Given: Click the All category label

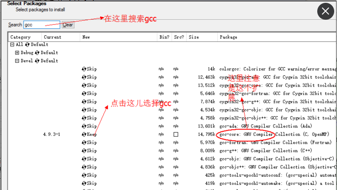Looking at the screenshot, I should point(19,45).
